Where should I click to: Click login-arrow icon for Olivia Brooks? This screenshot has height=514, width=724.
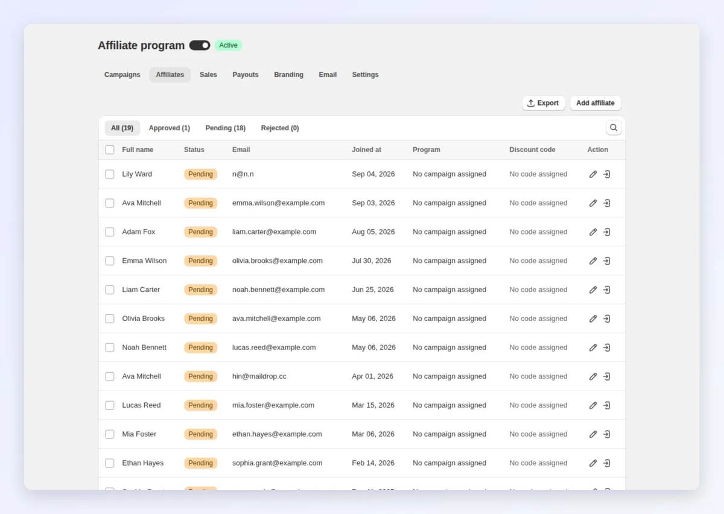pyautogui.click(x=607, y=319)
